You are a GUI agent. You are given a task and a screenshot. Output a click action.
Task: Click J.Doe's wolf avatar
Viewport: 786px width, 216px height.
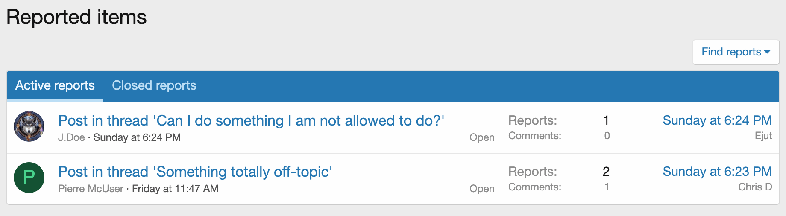[29, 126]
